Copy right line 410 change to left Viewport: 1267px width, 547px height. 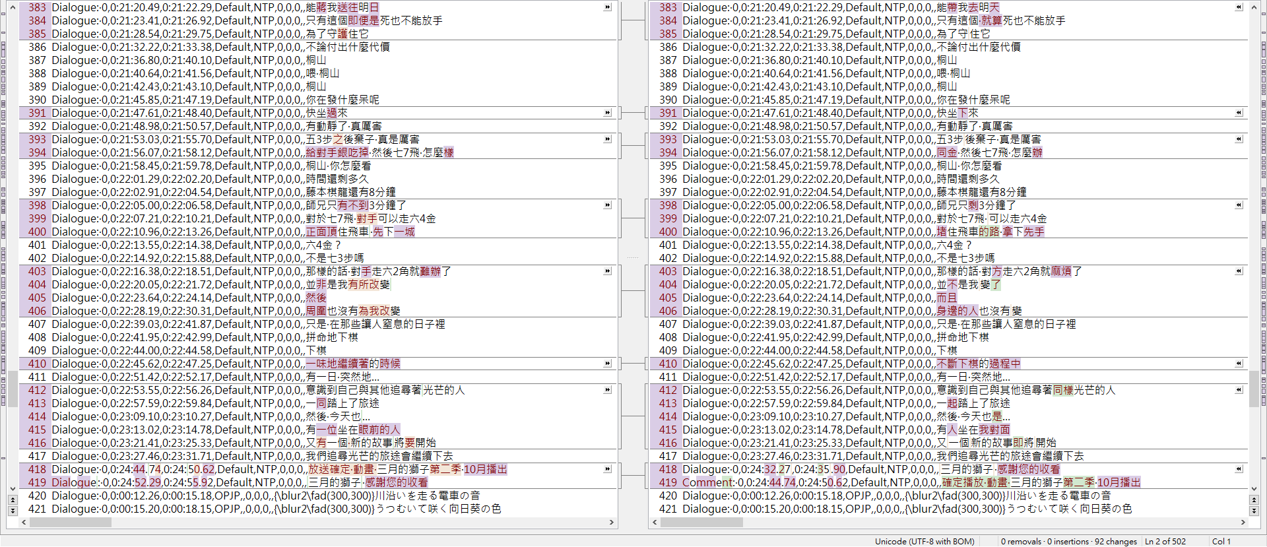[x=1239, y=364]
